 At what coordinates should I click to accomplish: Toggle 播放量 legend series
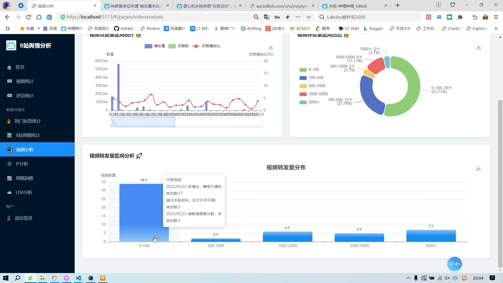(x=155, y=46)
